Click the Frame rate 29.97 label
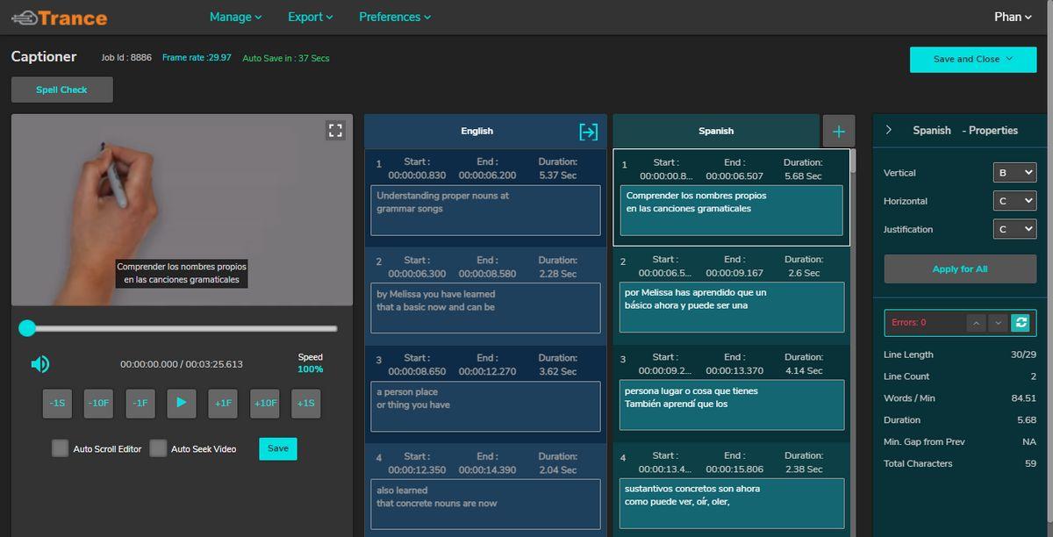Image resolution: width=1053 pixels, height=537 pixels. pos(197,58)
